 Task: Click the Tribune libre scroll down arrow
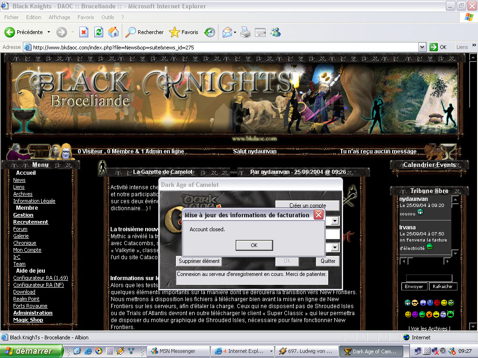point(455,253)
